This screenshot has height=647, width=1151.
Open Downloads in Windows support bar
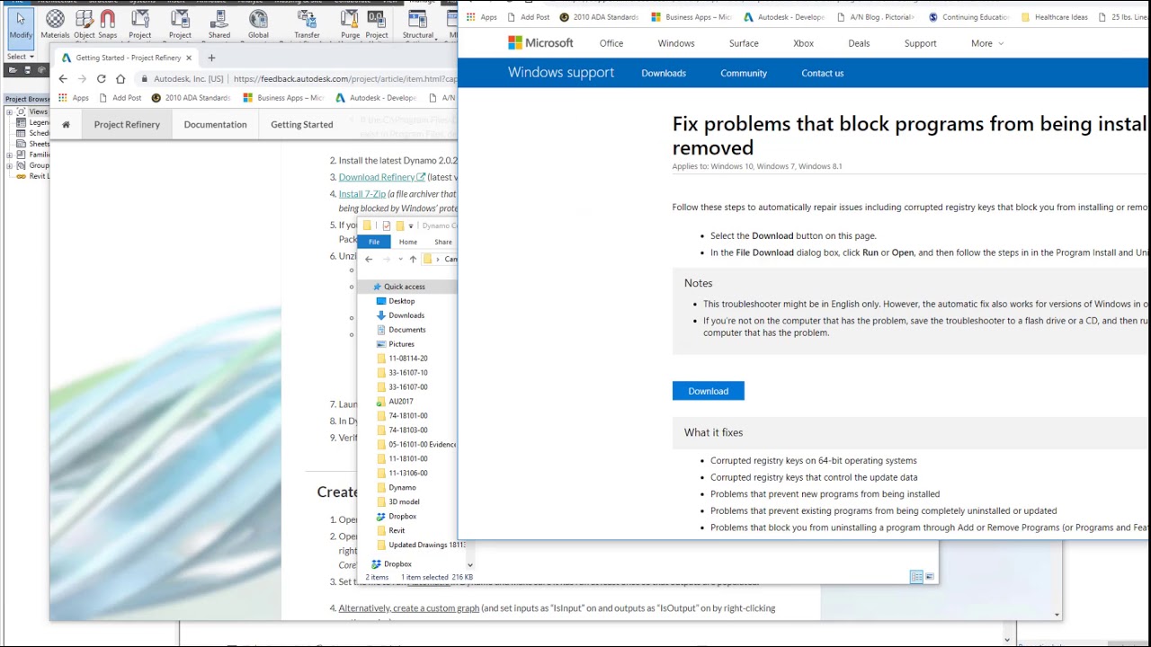pyautogui.click(x=664, y=74)
